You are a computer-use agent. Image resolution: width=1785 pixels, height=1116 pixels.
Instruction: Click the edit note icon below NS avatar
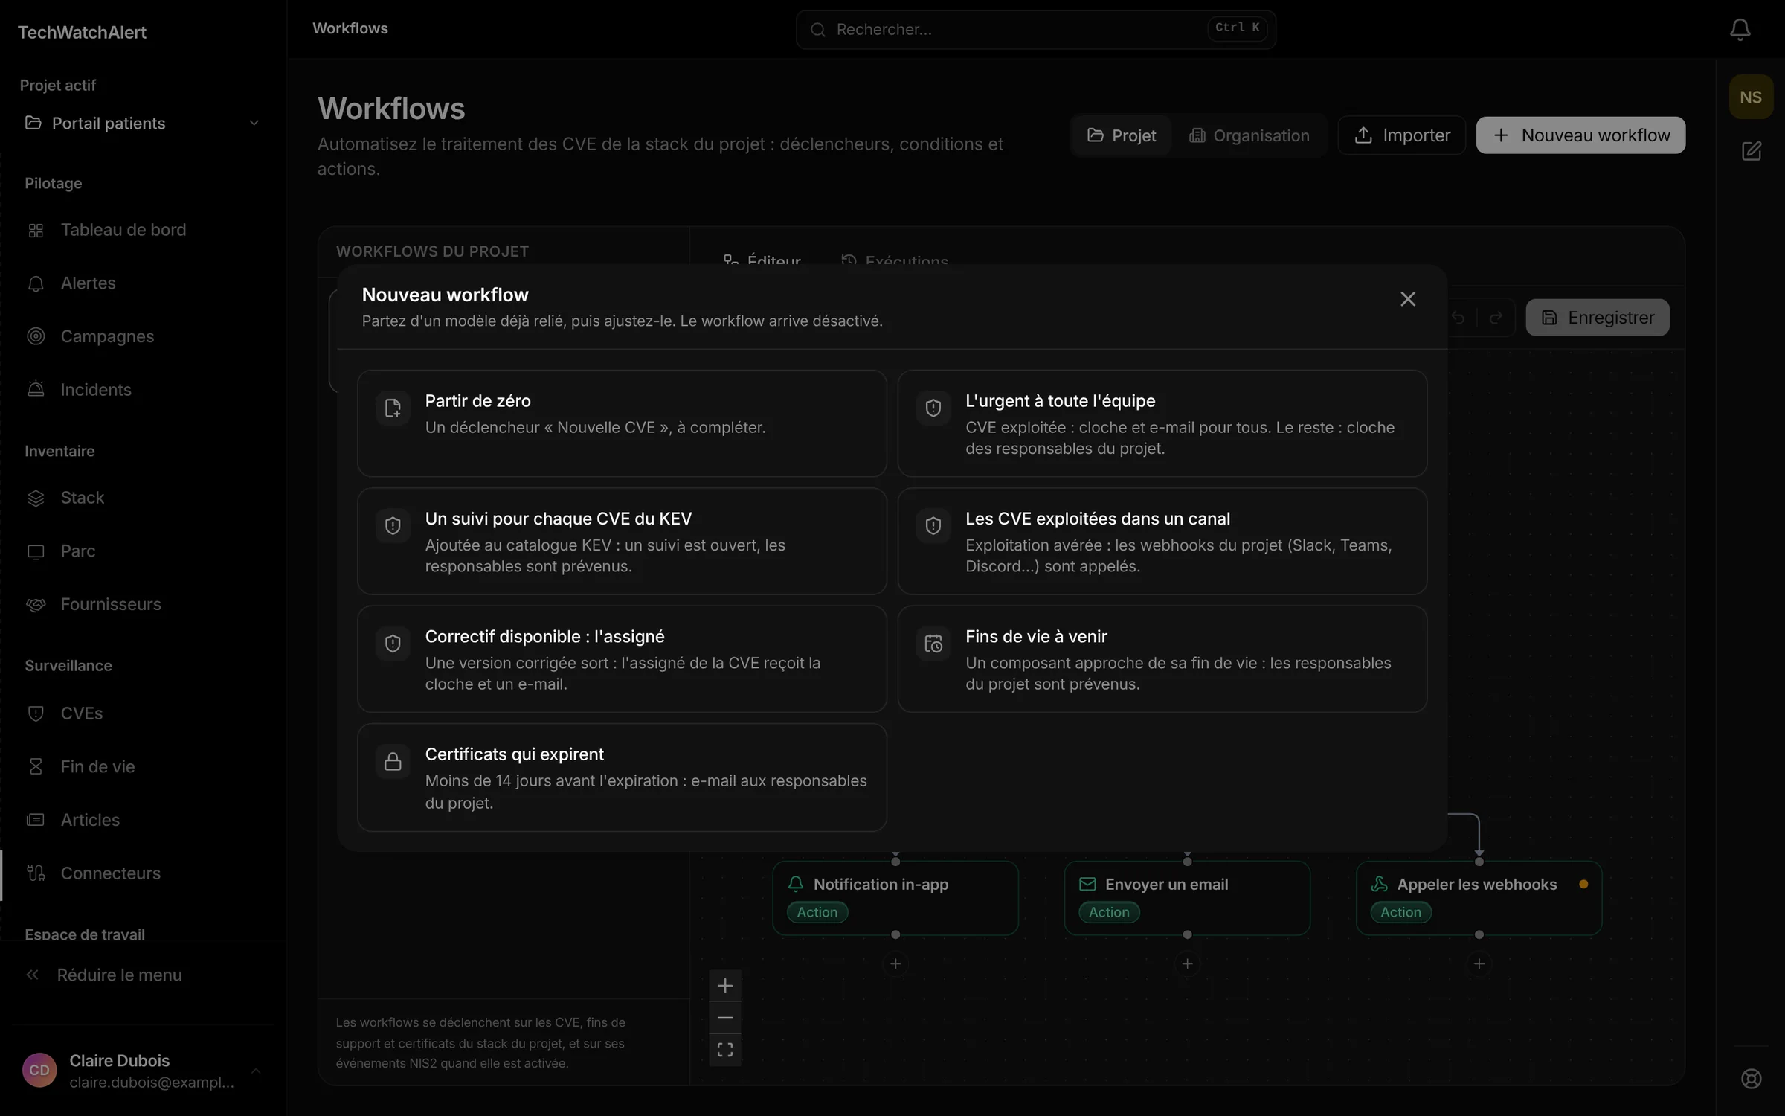point(1751,151)
